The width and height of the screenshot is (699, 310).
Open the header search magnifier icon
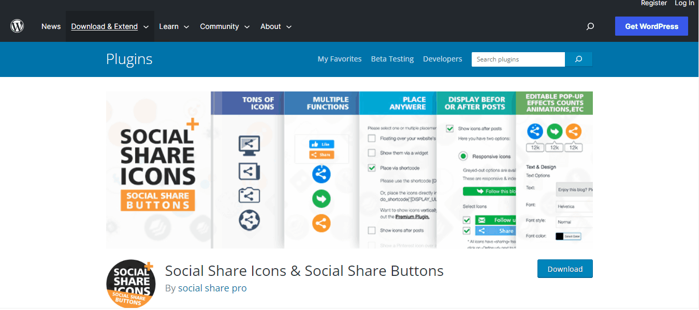[x=590, y=26]
